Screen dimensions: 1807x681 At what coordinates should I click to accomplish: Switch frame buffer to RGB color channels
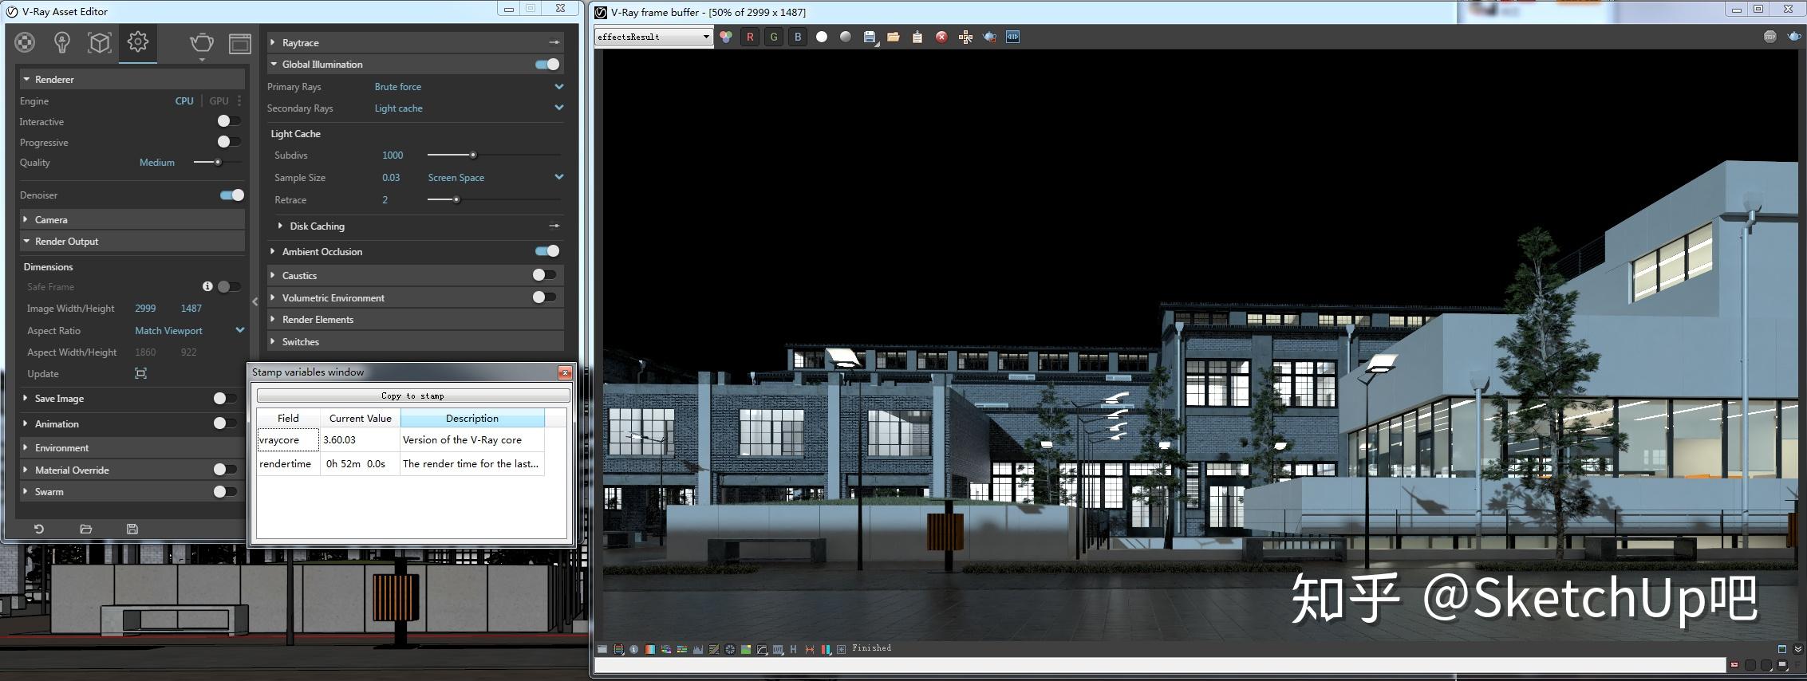[726, 37]
